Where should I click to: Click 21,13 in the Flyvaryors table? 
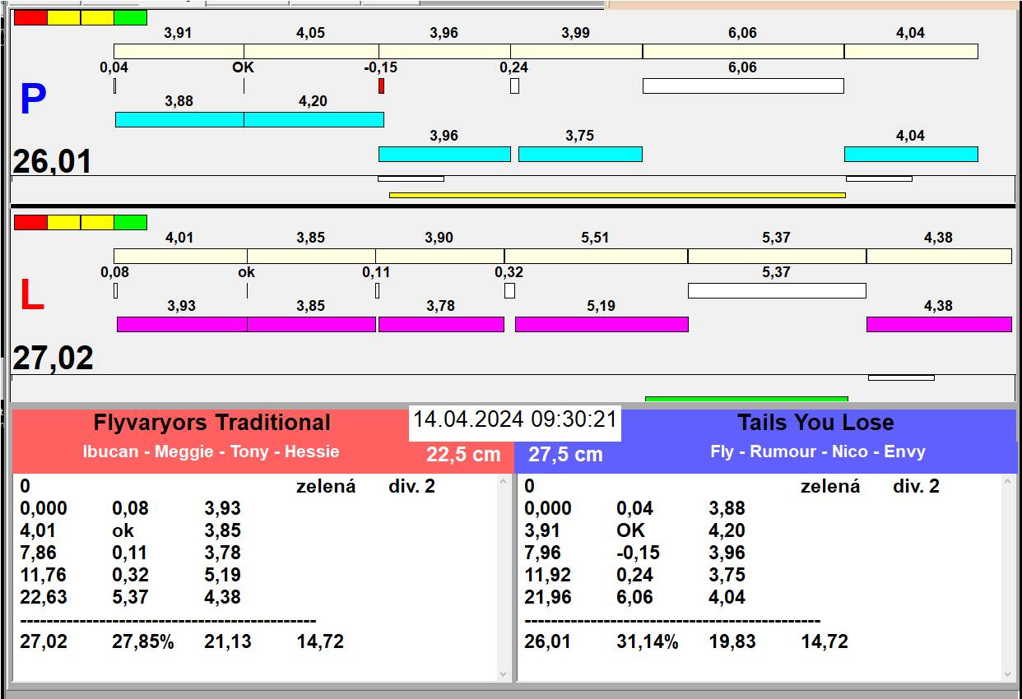tap(228, 641)
